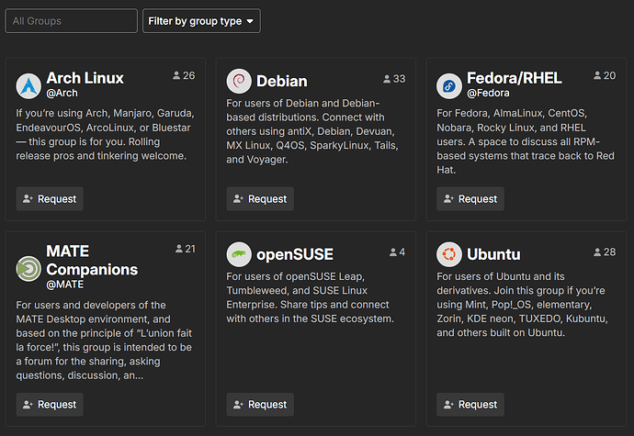
Task: Open the Ubuntu group title
Action: (x=493, y=254)
